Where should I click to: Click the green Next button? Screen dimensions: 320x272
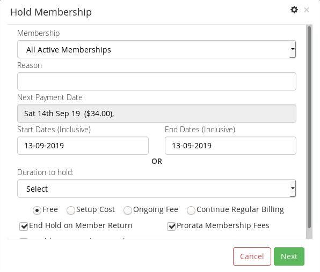point(289,256)
